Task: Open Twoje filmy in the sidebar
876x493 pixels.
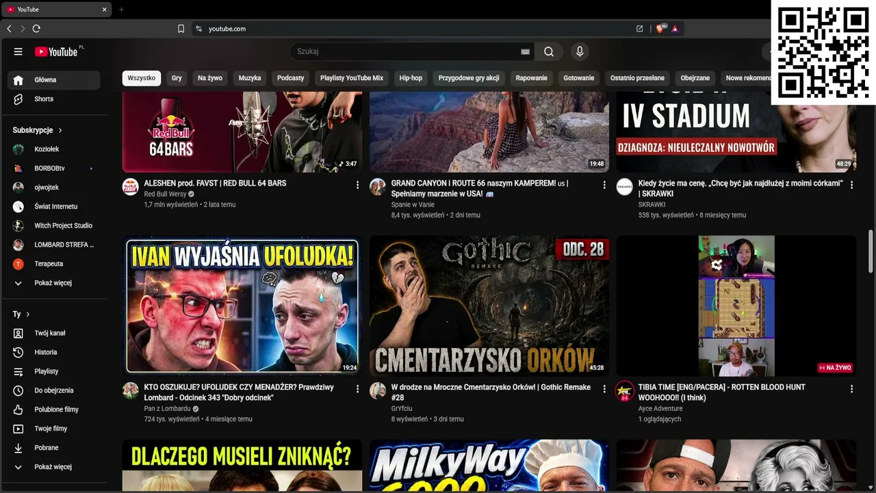Action: click(x=54, y=429)
